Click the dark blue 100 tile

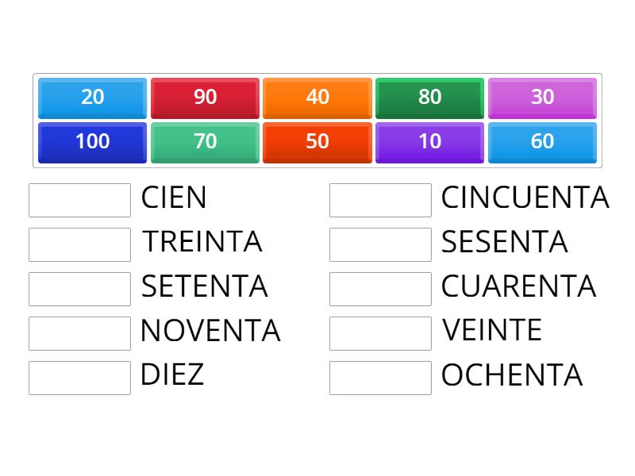coord(92,142)
